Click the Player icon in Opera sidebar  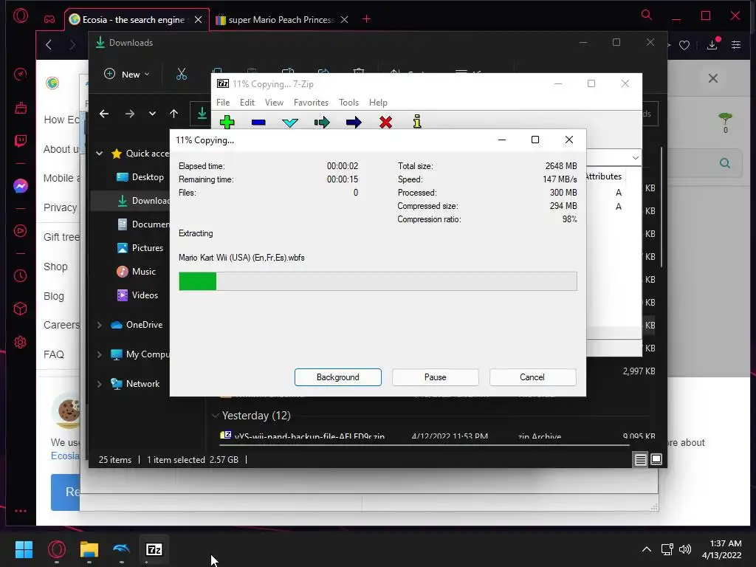point(20,231)
